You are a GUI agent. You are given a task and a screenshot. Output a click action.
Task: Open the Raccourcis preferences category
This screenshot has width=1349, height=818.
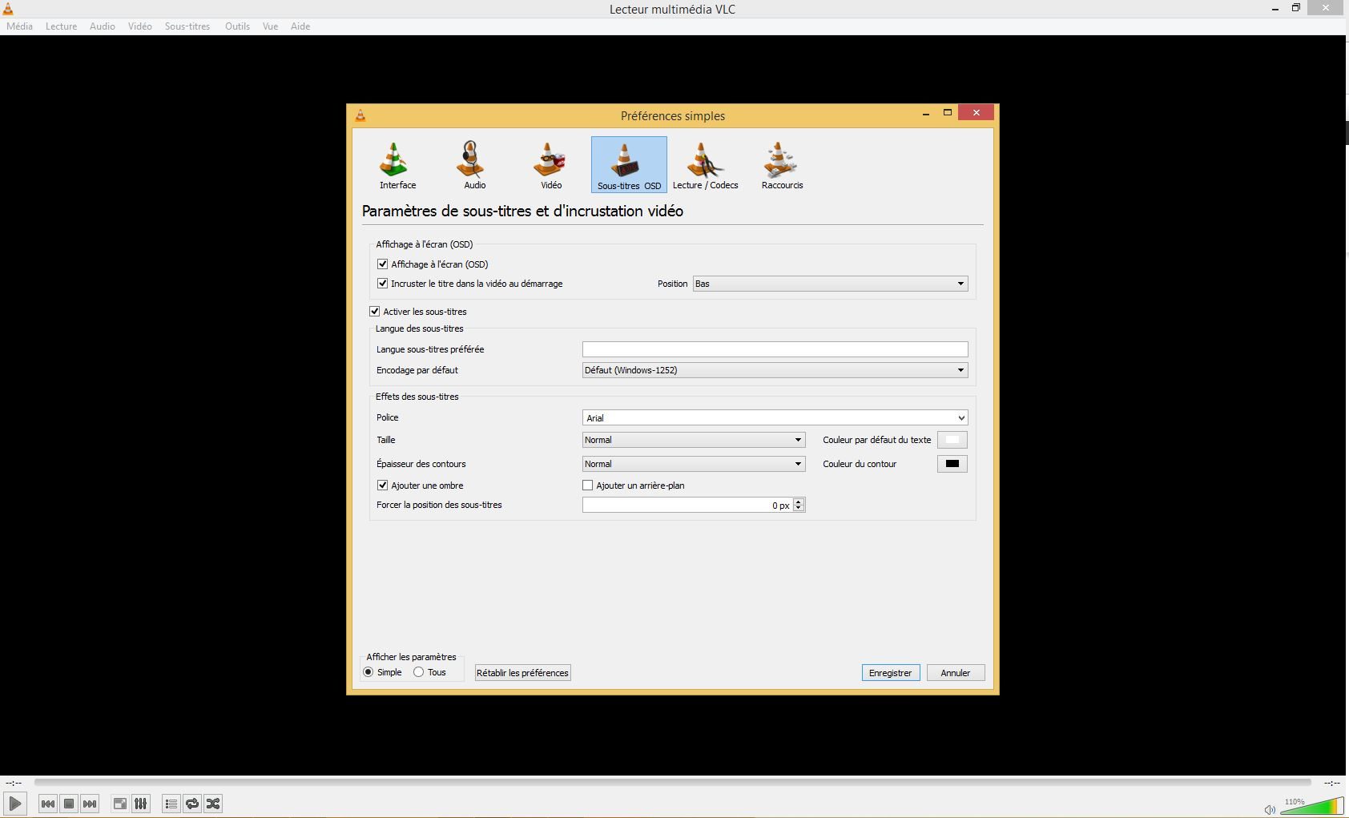782,165
